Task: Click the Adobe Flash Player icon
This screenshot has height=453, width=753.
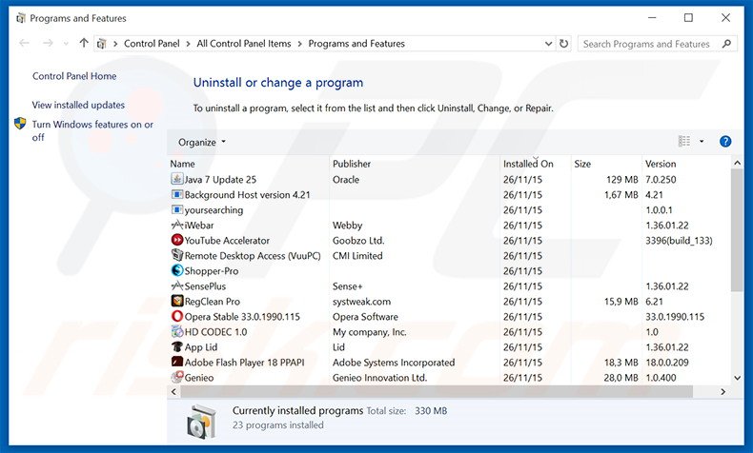Action: tap(177, 362)
